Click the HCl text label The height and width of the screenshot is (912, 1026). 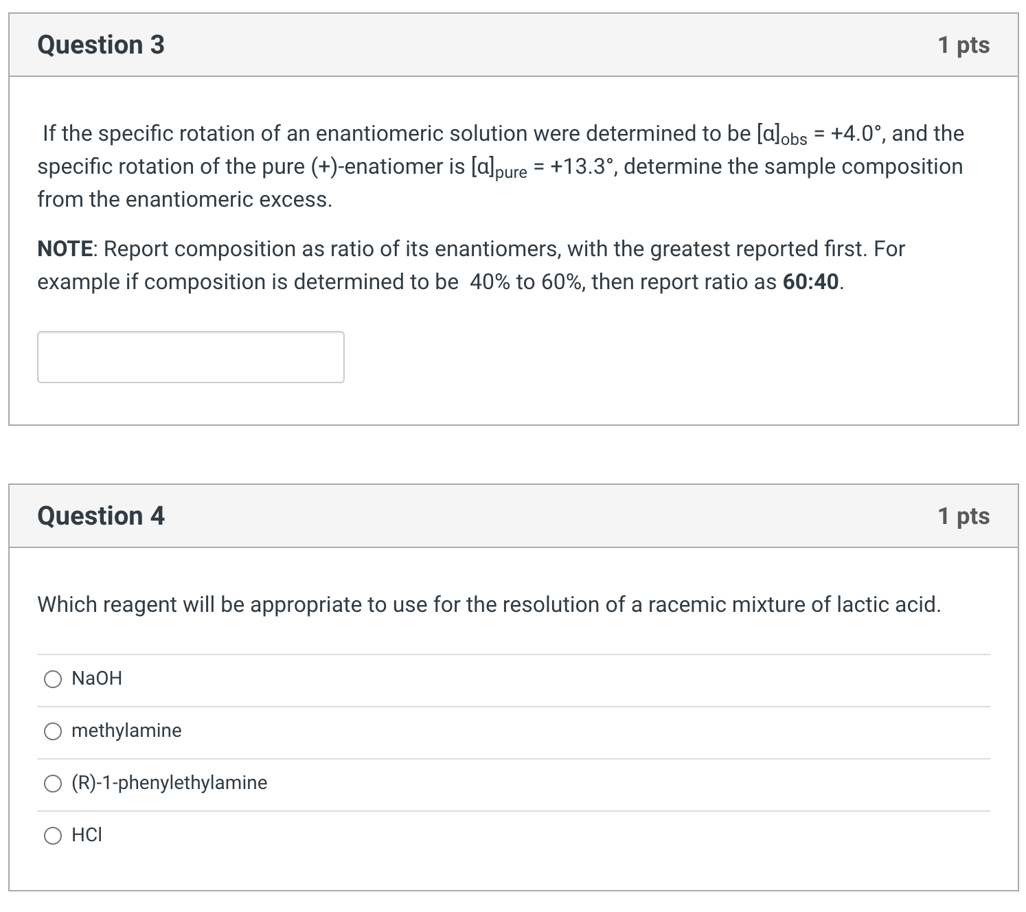pos(86,835)
